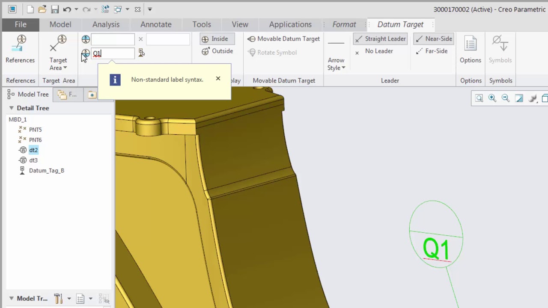The height and width of the screenshot is (308, 548).
Task: Click the second target area size field
Action: 168,39
